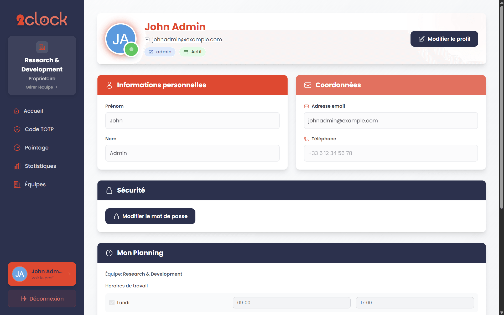The height and width of the screenshot is (315, 504).
Task: Toggle the Lundi checkbox
Action: pyautogui.click(x=112, y=303)
